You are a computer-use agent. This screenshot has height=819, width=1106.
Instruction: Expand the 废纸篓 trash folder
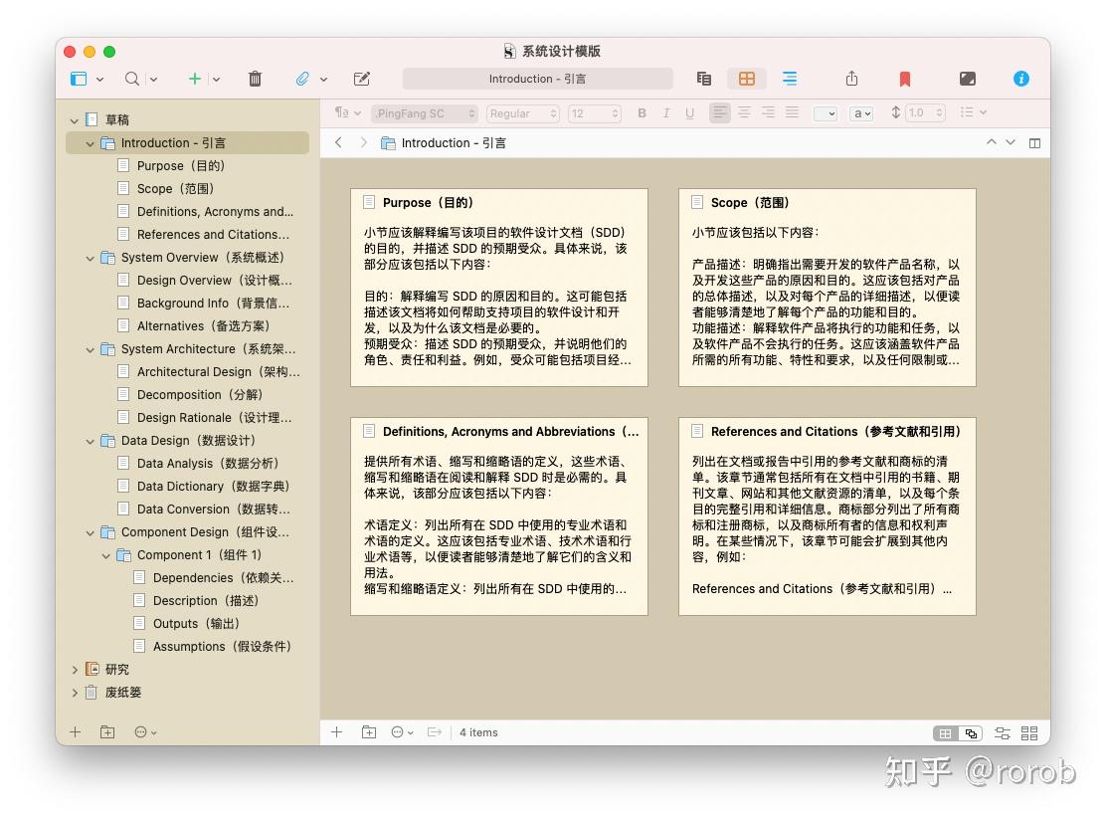point(74,693)
